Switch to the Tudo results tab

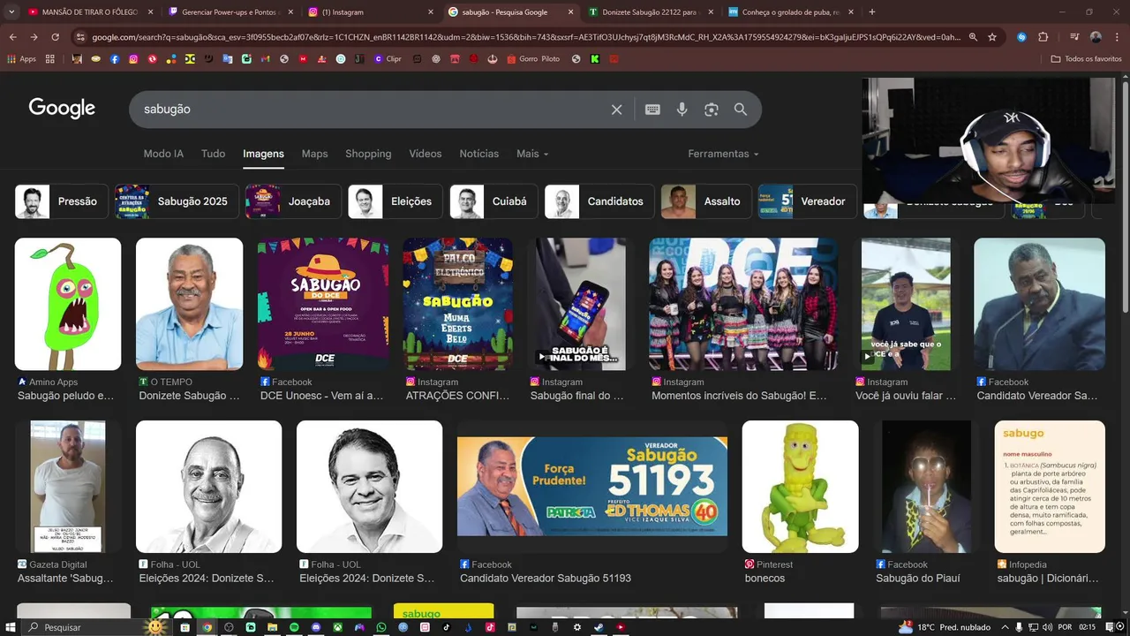[x=213, y=154]
